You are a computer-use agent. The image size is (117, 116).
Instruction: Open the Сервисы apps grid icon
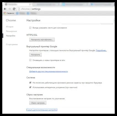tap(4, 13)
